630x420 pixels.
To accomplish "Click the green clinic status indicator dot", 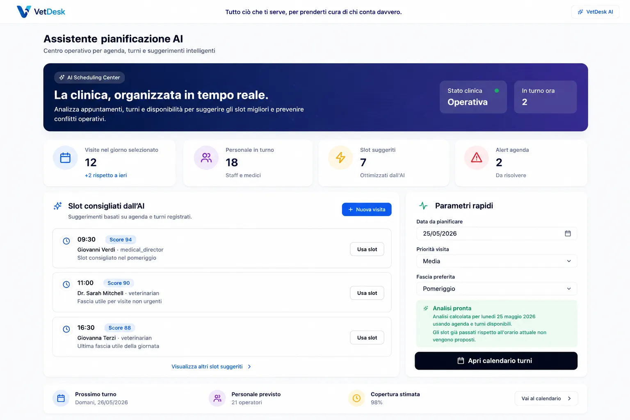I will click(x=497, y=91).
